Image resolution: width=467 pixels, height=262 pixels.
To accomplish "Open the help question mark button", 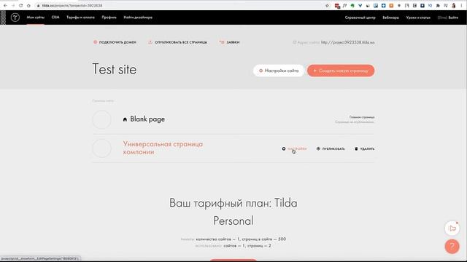I will [x=452, y=246].
